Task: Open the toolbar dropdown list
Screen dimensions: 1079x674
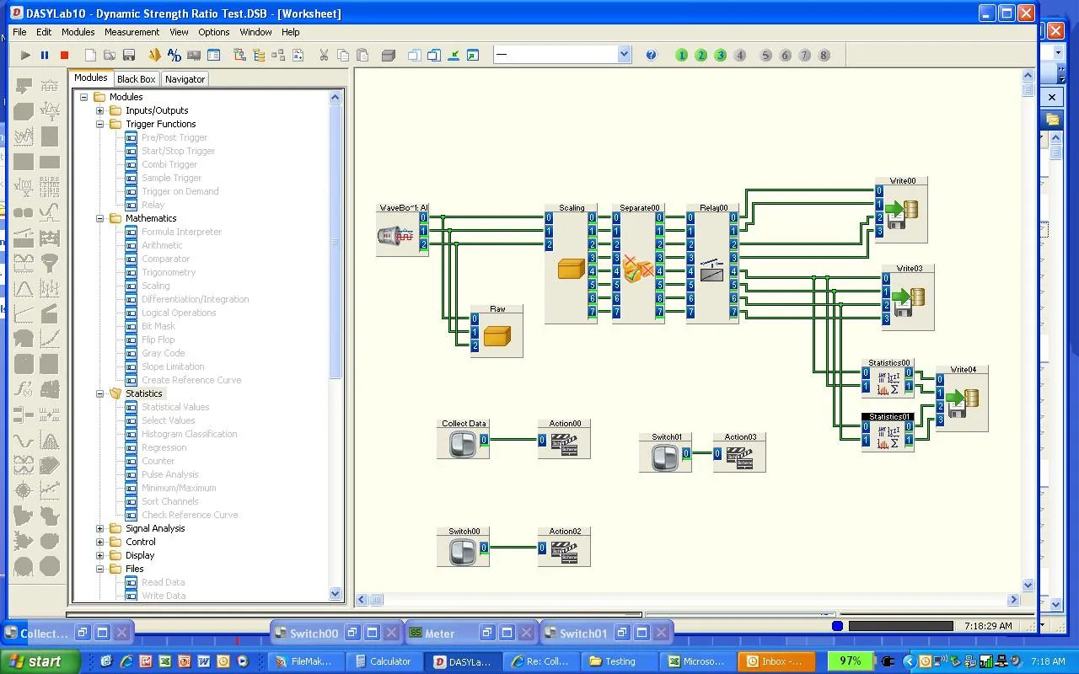Action: pyautogui.click(x=625, y=55)
